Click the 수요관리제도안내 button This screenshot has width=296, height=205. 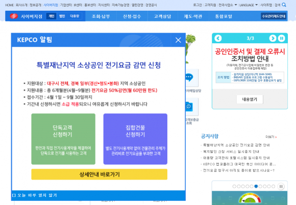[x=274, y=16]
